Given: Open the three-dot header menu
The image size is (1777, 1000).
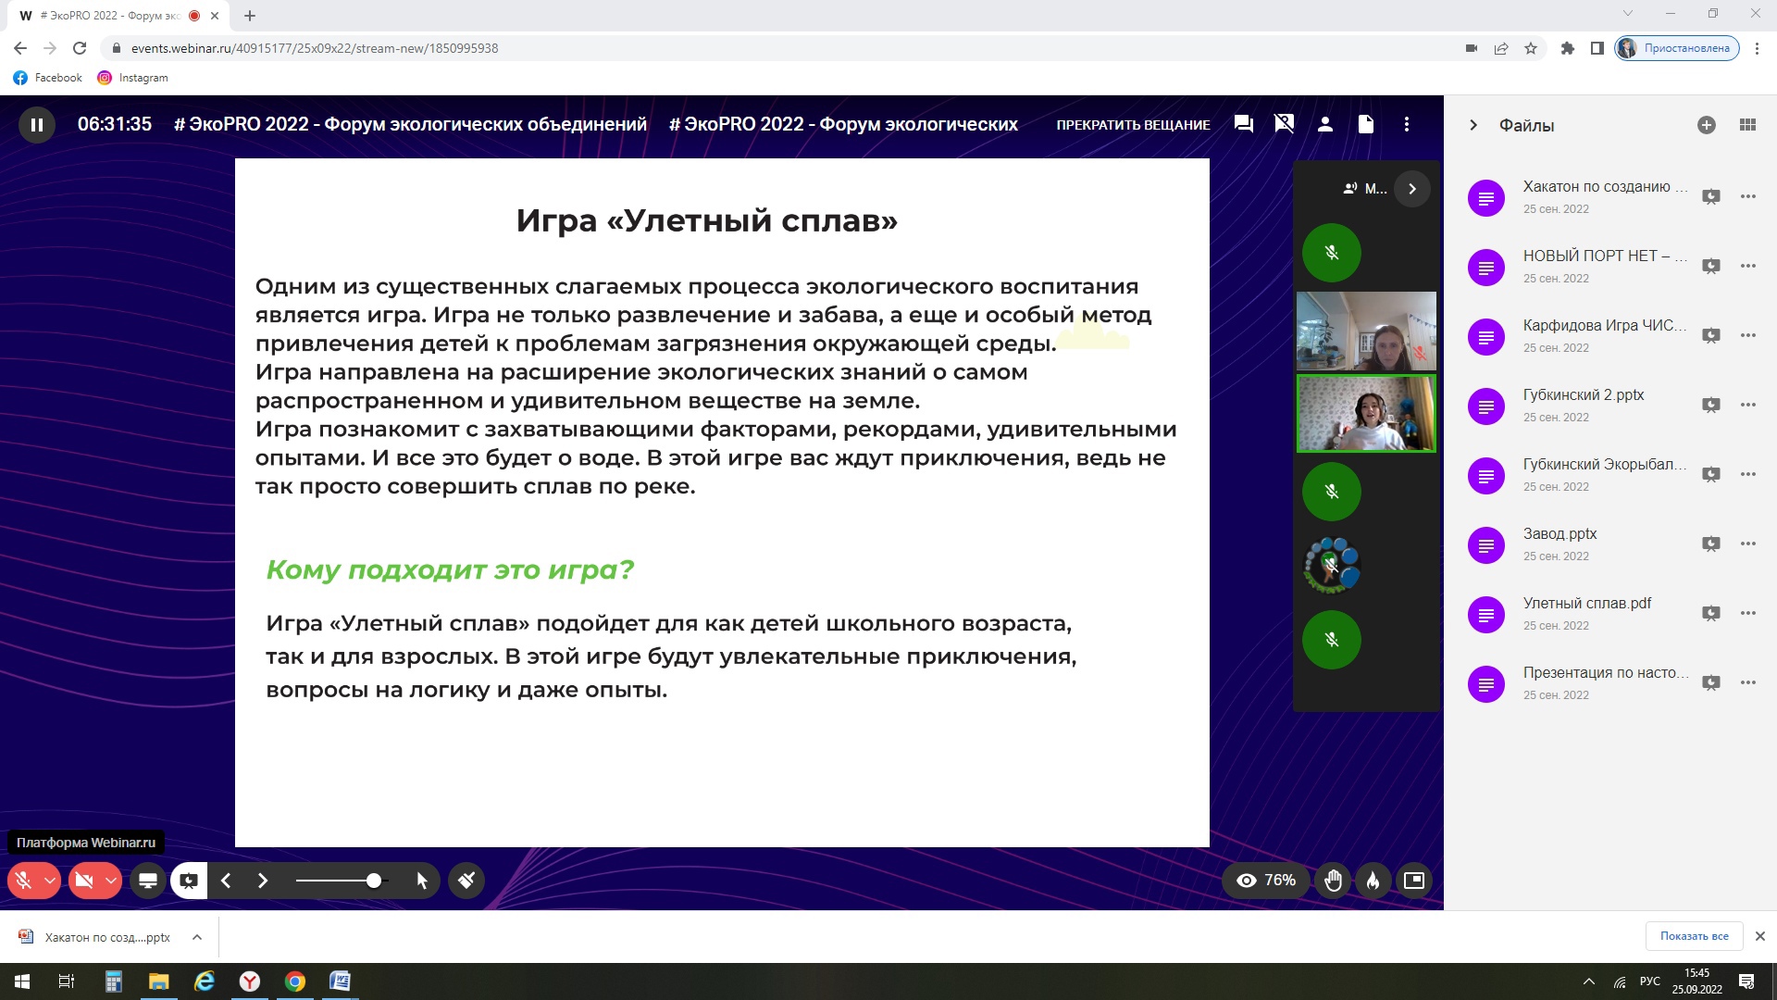Looking at the screenshot, I should [x=1407, y=124].
